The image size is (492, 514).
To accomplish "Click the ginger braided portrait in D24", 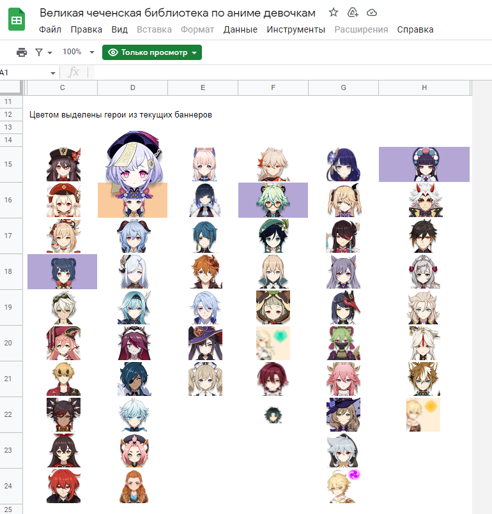I will [x=134, y=486].
